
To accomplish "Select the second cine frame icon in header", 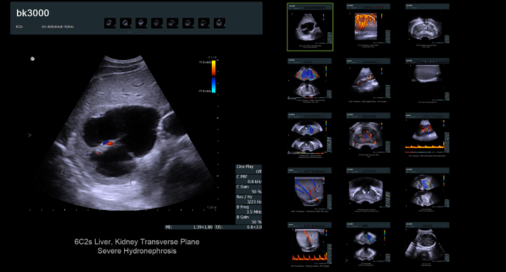I will click(125, 23).
